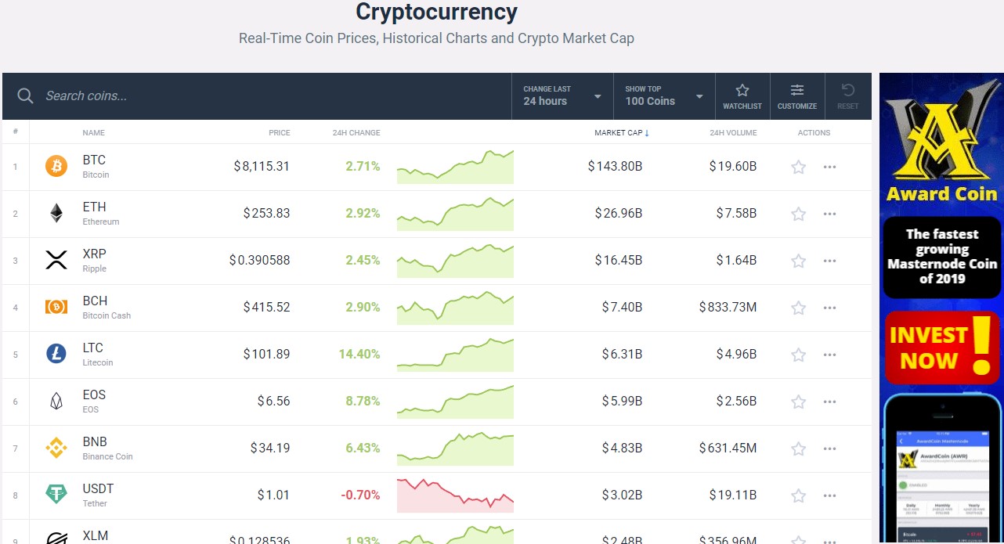Open the three-dot actions menu for BNB
This screenshot has height=544, width=1004.
point(830,449)
